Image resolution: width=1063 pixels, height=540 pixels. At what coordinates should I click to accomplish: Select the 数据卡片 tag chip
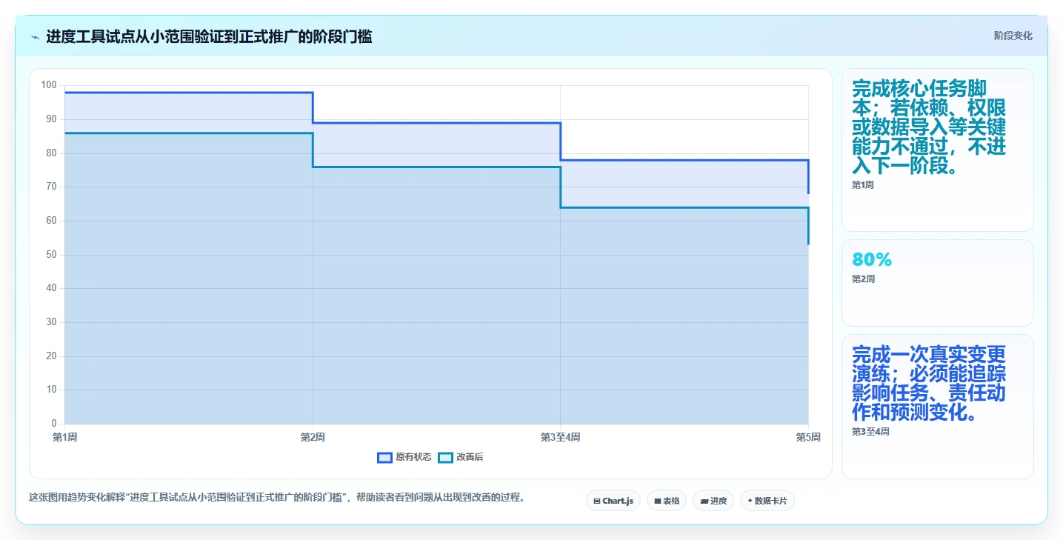click(x=767, y=501)
